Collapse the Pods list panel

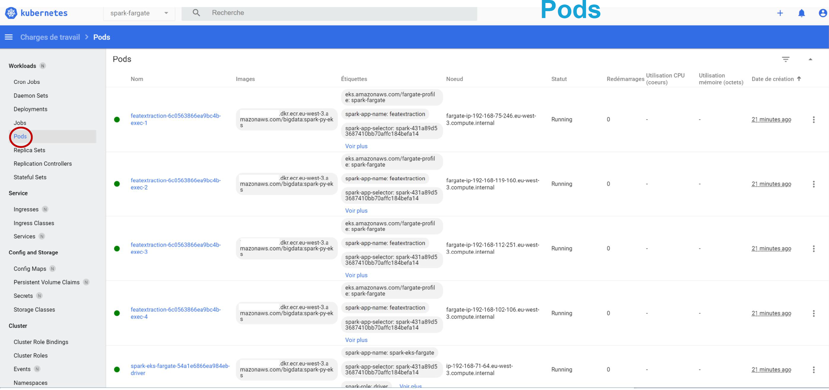pos(811,59)
